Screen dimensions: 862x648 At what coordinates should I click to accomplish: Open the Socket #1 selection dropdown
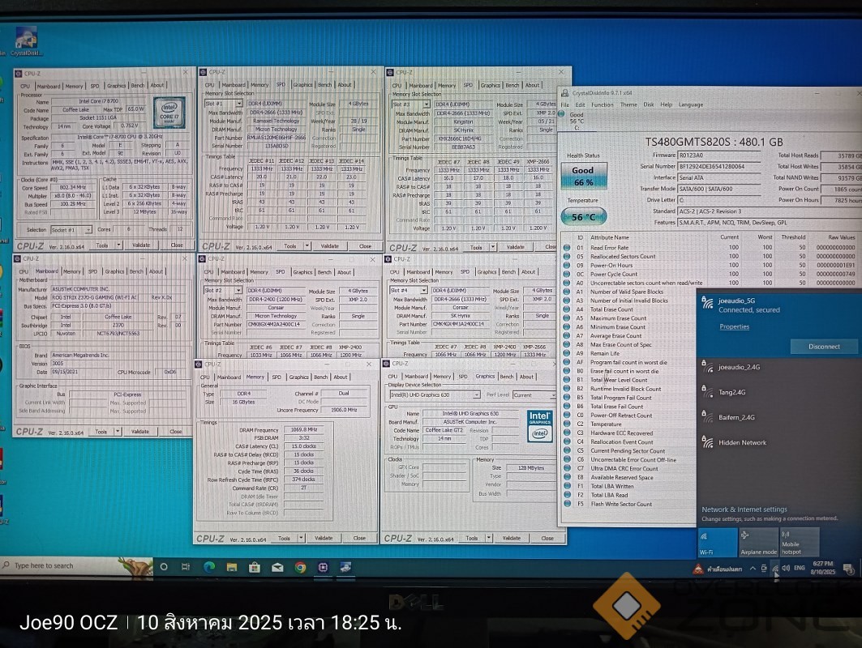(x=88, y=229)
